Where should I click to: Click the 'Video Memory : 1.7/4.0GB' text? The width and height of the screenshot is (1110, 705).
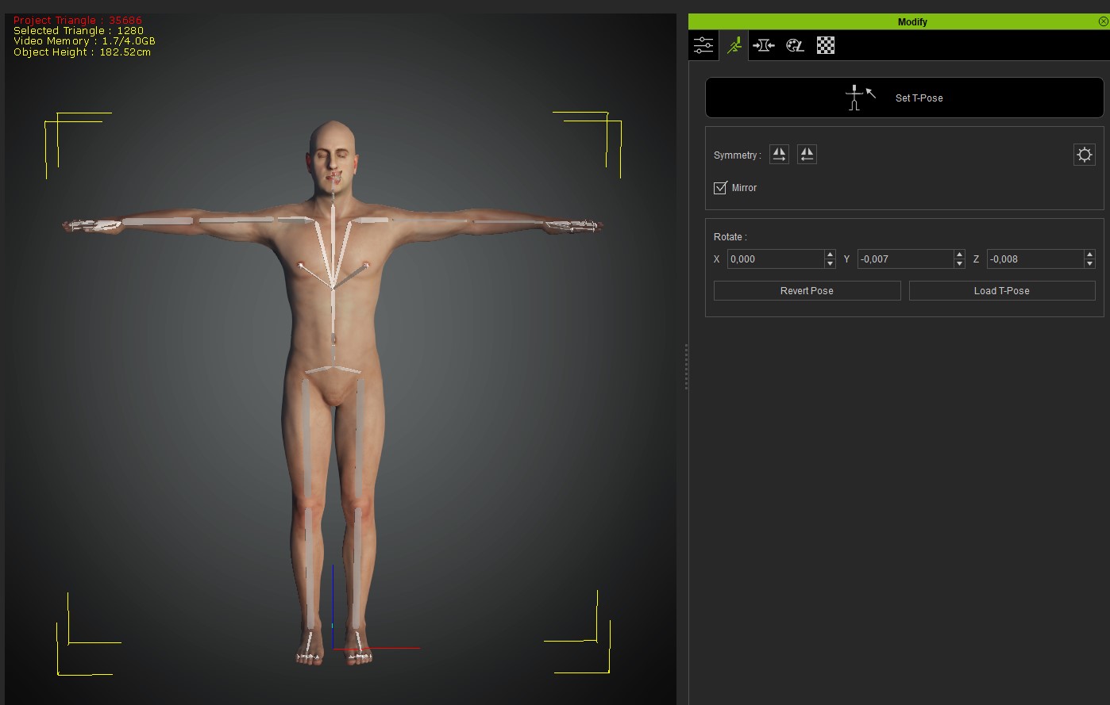click(84, 41)
